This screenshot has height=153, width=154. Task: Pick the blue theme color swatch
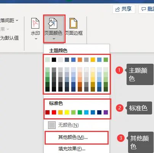point(73,60)
